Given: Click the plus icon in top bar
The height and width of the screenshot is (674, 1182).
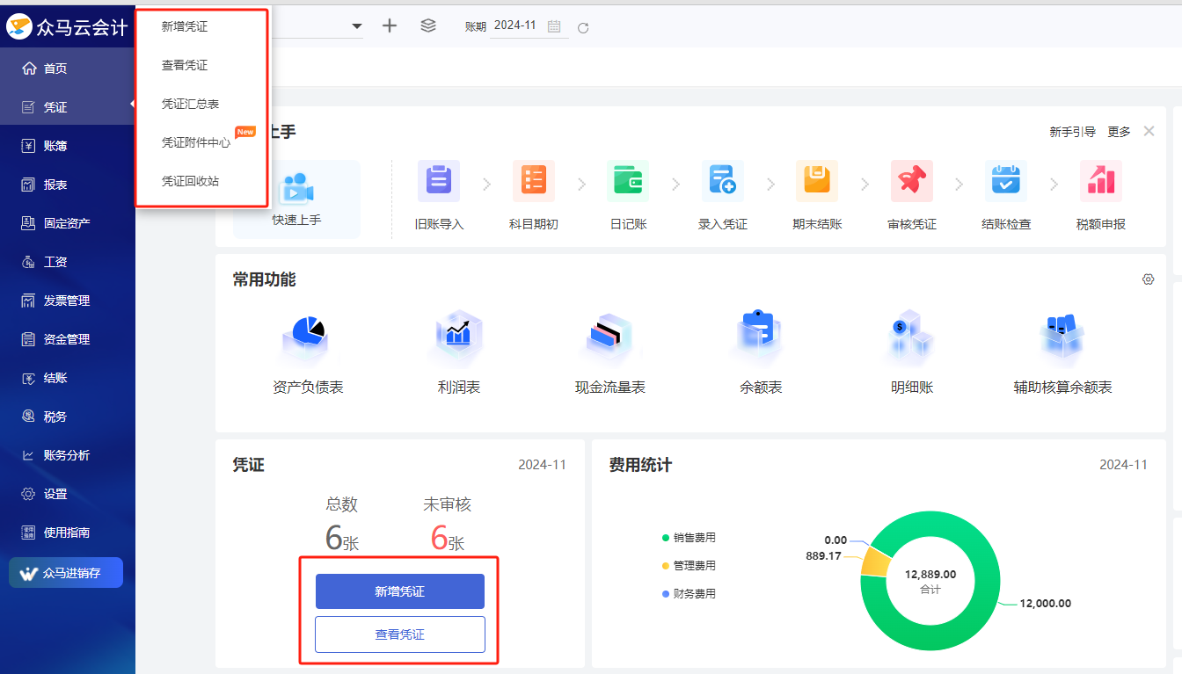Looking at the screenshot, I should pos(390,25).
